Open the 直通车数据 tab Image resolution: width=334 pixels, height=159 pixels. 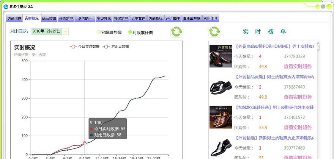[192, 19]
